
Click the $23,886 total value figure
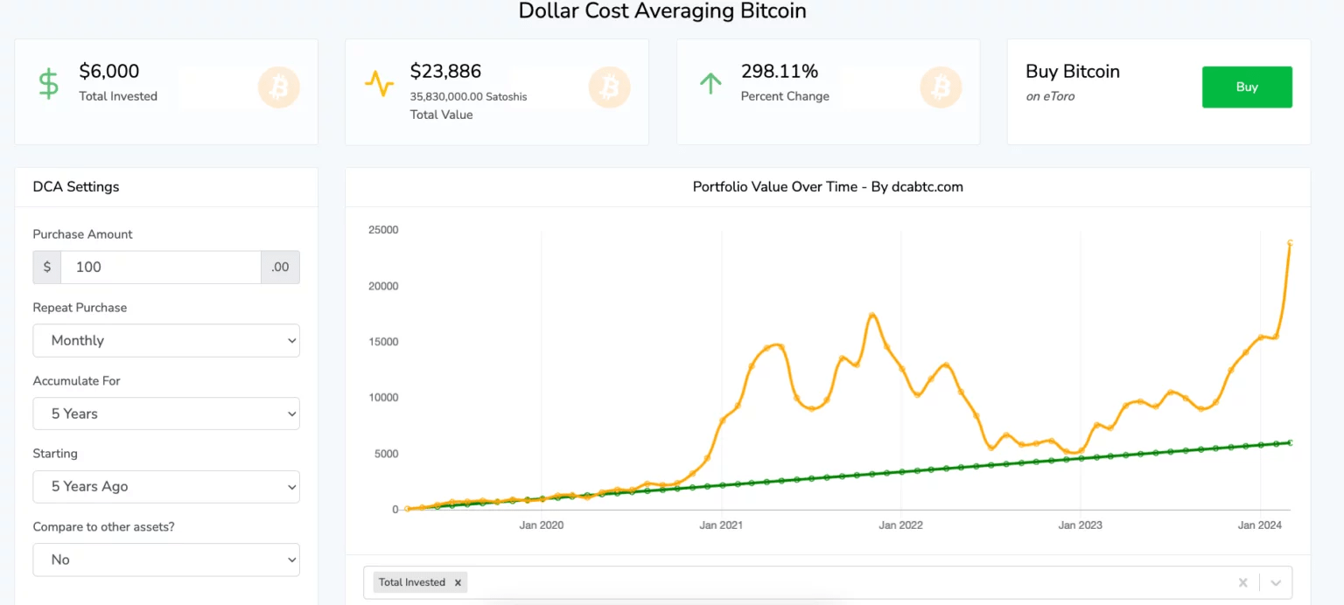pos(445,71)
